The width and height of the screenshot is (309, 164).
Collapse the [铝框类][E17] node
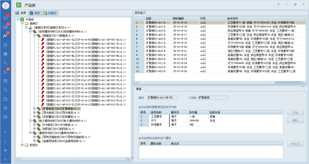(35, 36)
